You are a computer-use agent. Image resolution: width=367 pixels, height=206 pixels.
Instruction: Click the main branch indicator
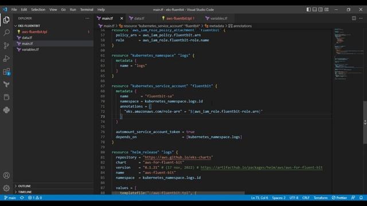(10, 198)
